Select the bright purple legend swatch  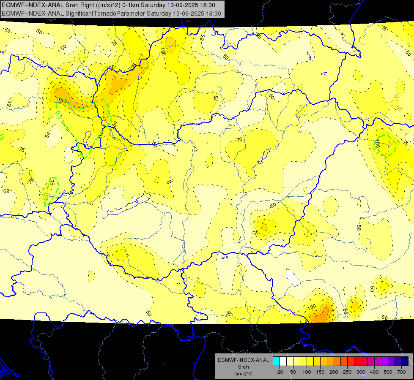click(385, 361)
